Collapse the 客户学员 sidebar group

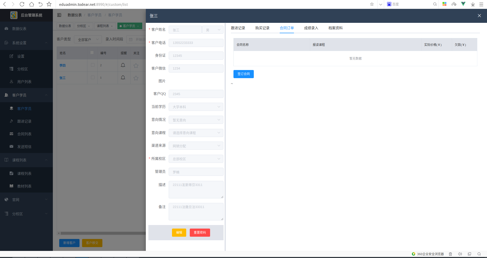[x=26, y=95]
